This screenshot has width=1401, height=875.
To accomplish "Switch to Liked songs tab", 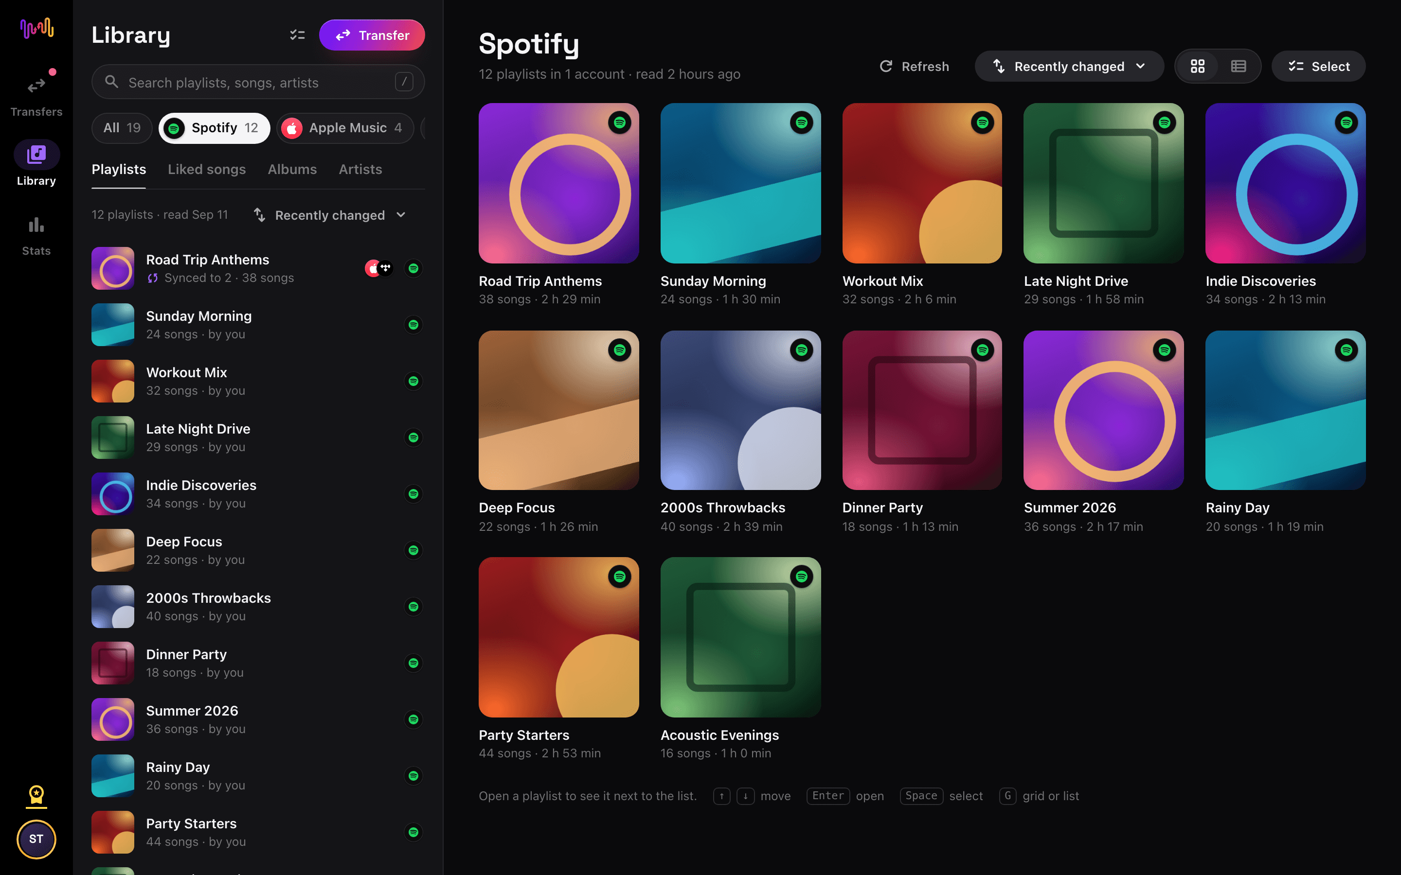I will [207, 170].
